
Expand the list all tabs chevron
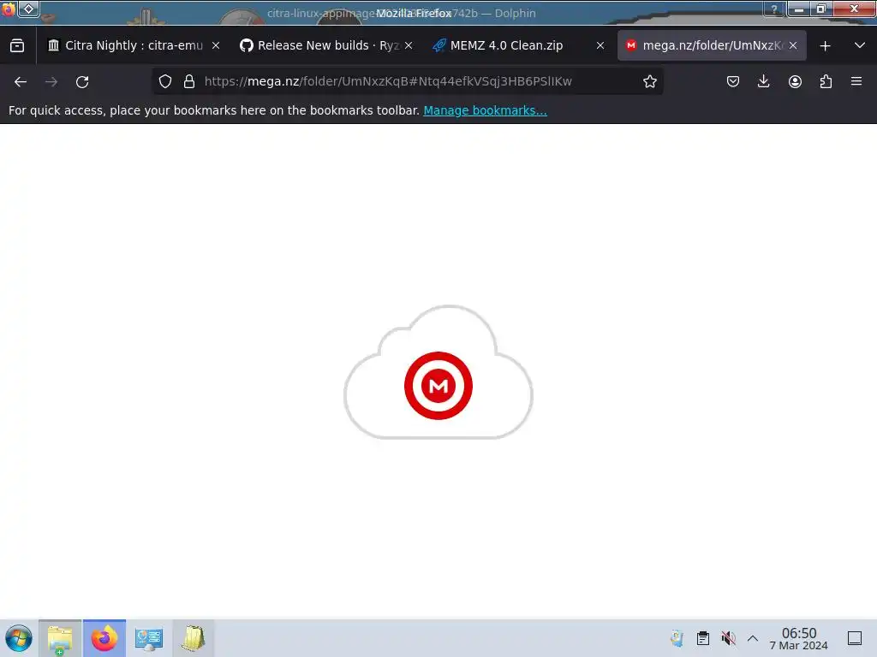pyautogui.click(x=860, y=45)
